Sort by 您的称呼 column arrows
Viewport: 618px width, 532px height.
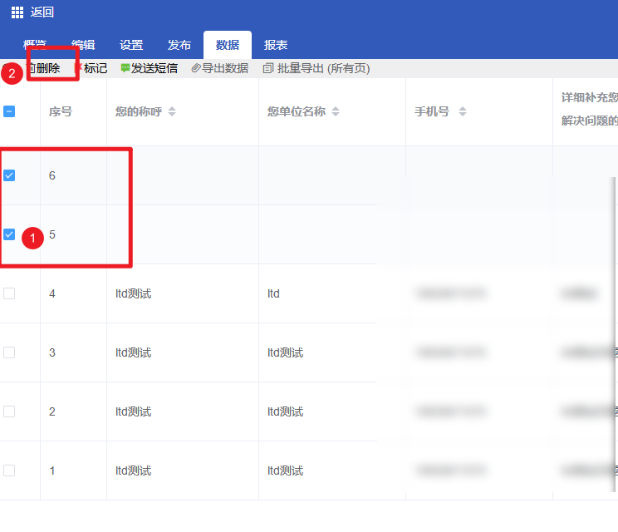tap(172, 111)
